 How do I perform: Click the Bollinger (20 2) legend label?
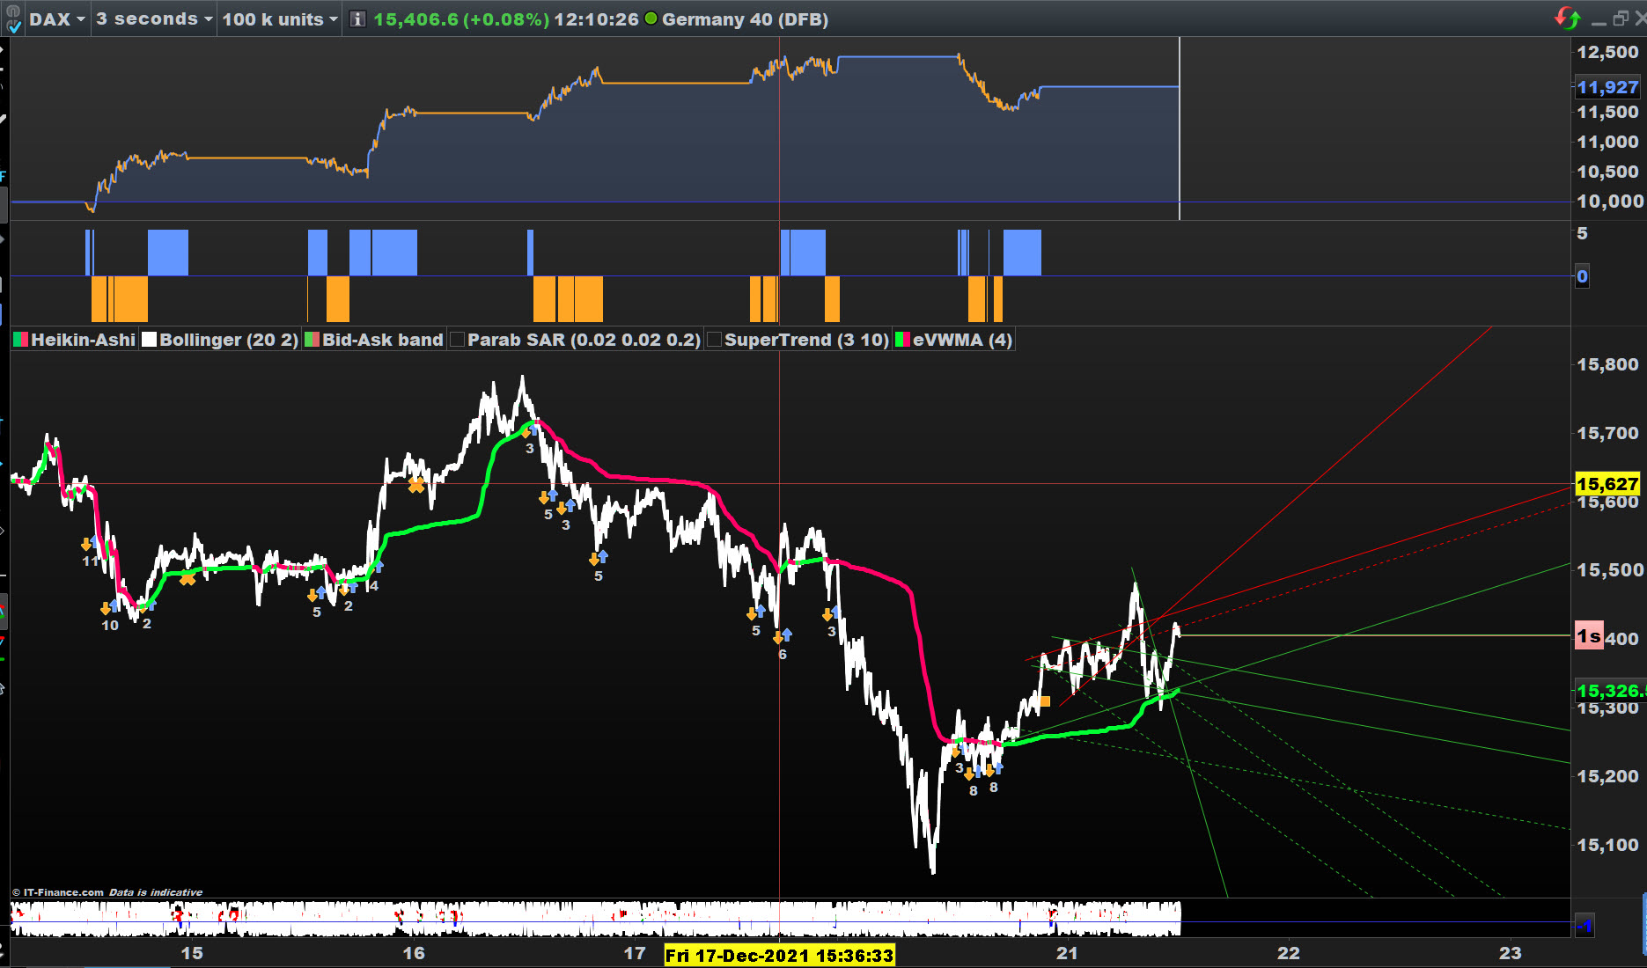pos(229,340)
